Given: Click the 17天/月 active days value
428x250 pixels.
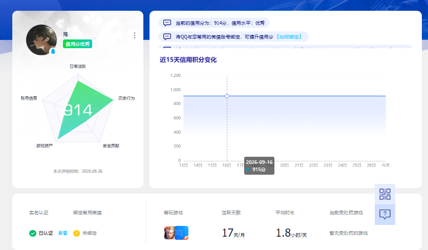Looking at the screenshot, I should [x=233, y=233].
